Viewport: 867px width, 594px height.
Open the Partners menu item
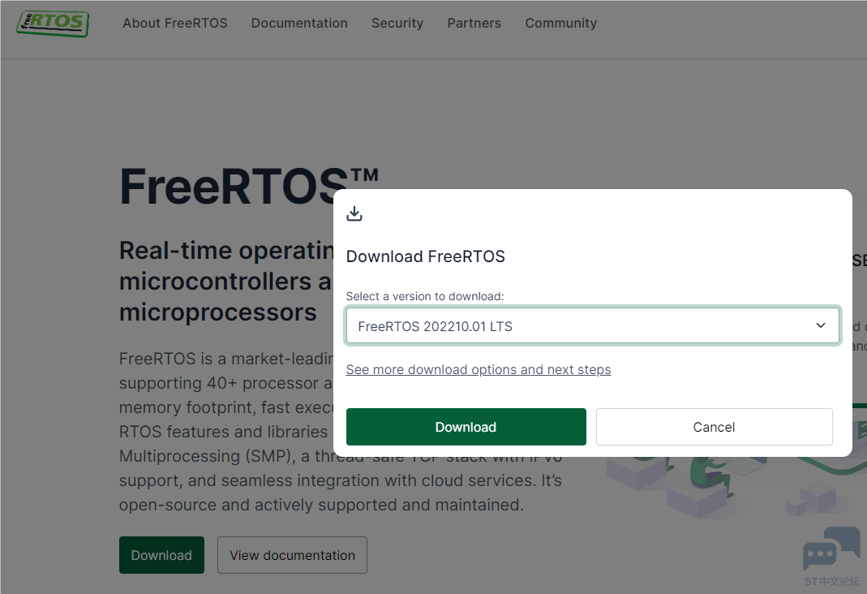click(x=474, y=24)
